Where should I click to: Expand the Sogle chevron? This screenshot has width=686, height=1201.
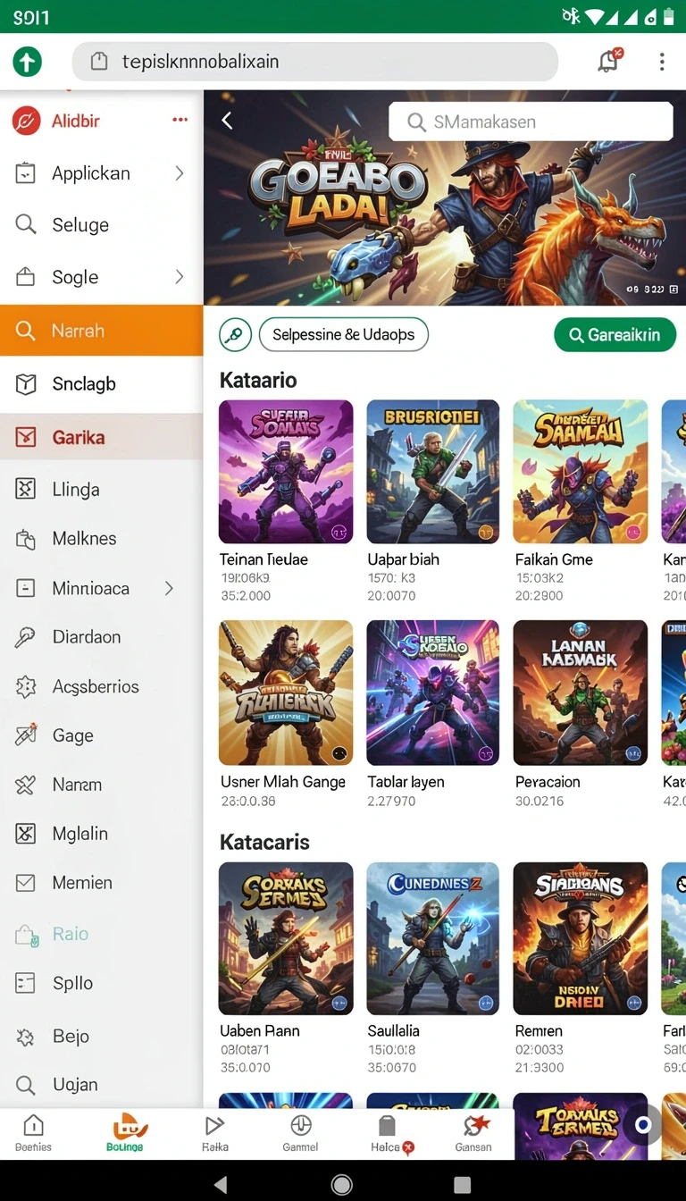(180, 277)
